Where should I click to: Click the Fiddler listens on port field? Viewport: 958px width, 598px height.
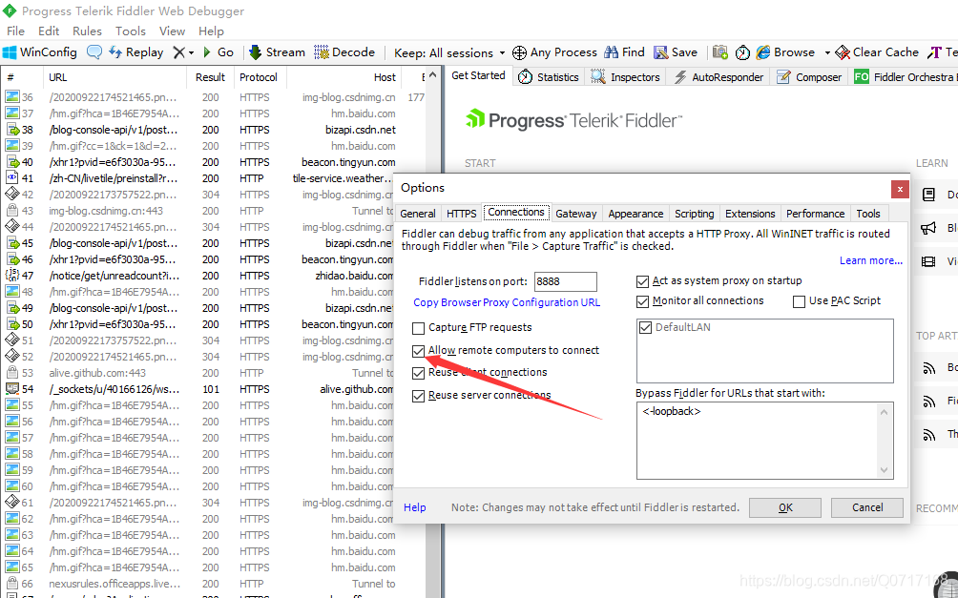[x=565, y=281]
